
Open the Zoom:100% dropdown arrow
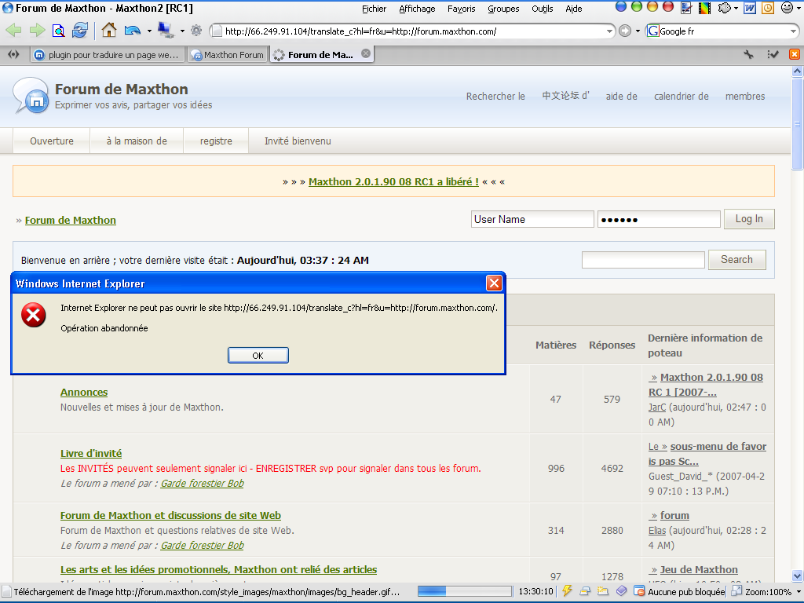[x=798, y=592]
